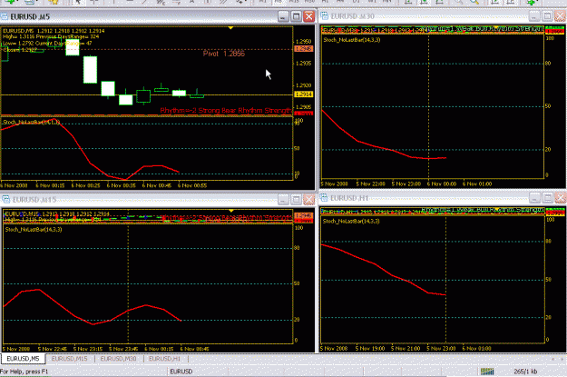Switch to the EURUSD,M30 chart tab

(x=119, y=359)
